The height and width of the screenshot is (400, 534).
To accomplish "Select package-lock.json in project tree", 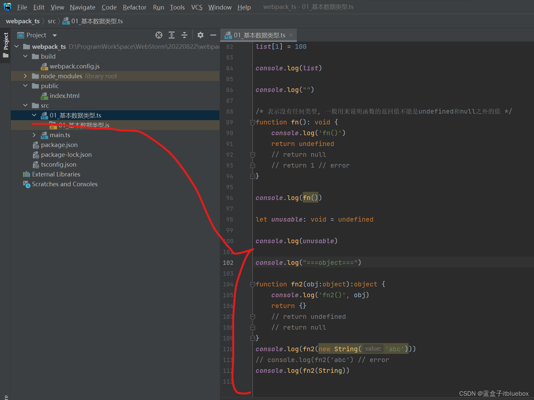I will (x=66, y=155).
